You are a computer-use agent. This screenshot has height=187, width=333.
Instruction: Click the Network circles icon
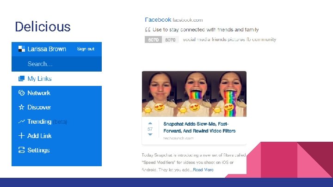(21, 93)
